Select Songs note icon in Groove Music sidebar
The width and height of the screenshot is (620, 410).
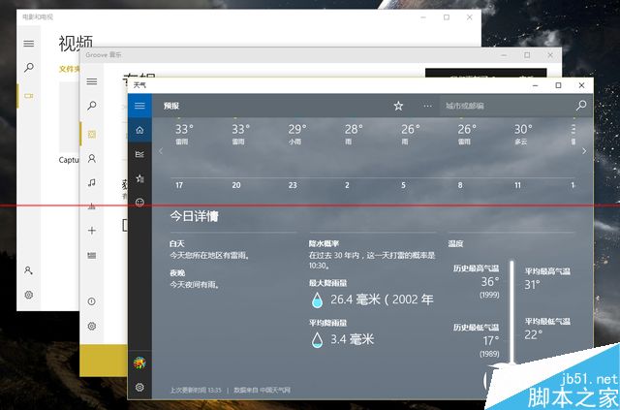coord(92,183)
